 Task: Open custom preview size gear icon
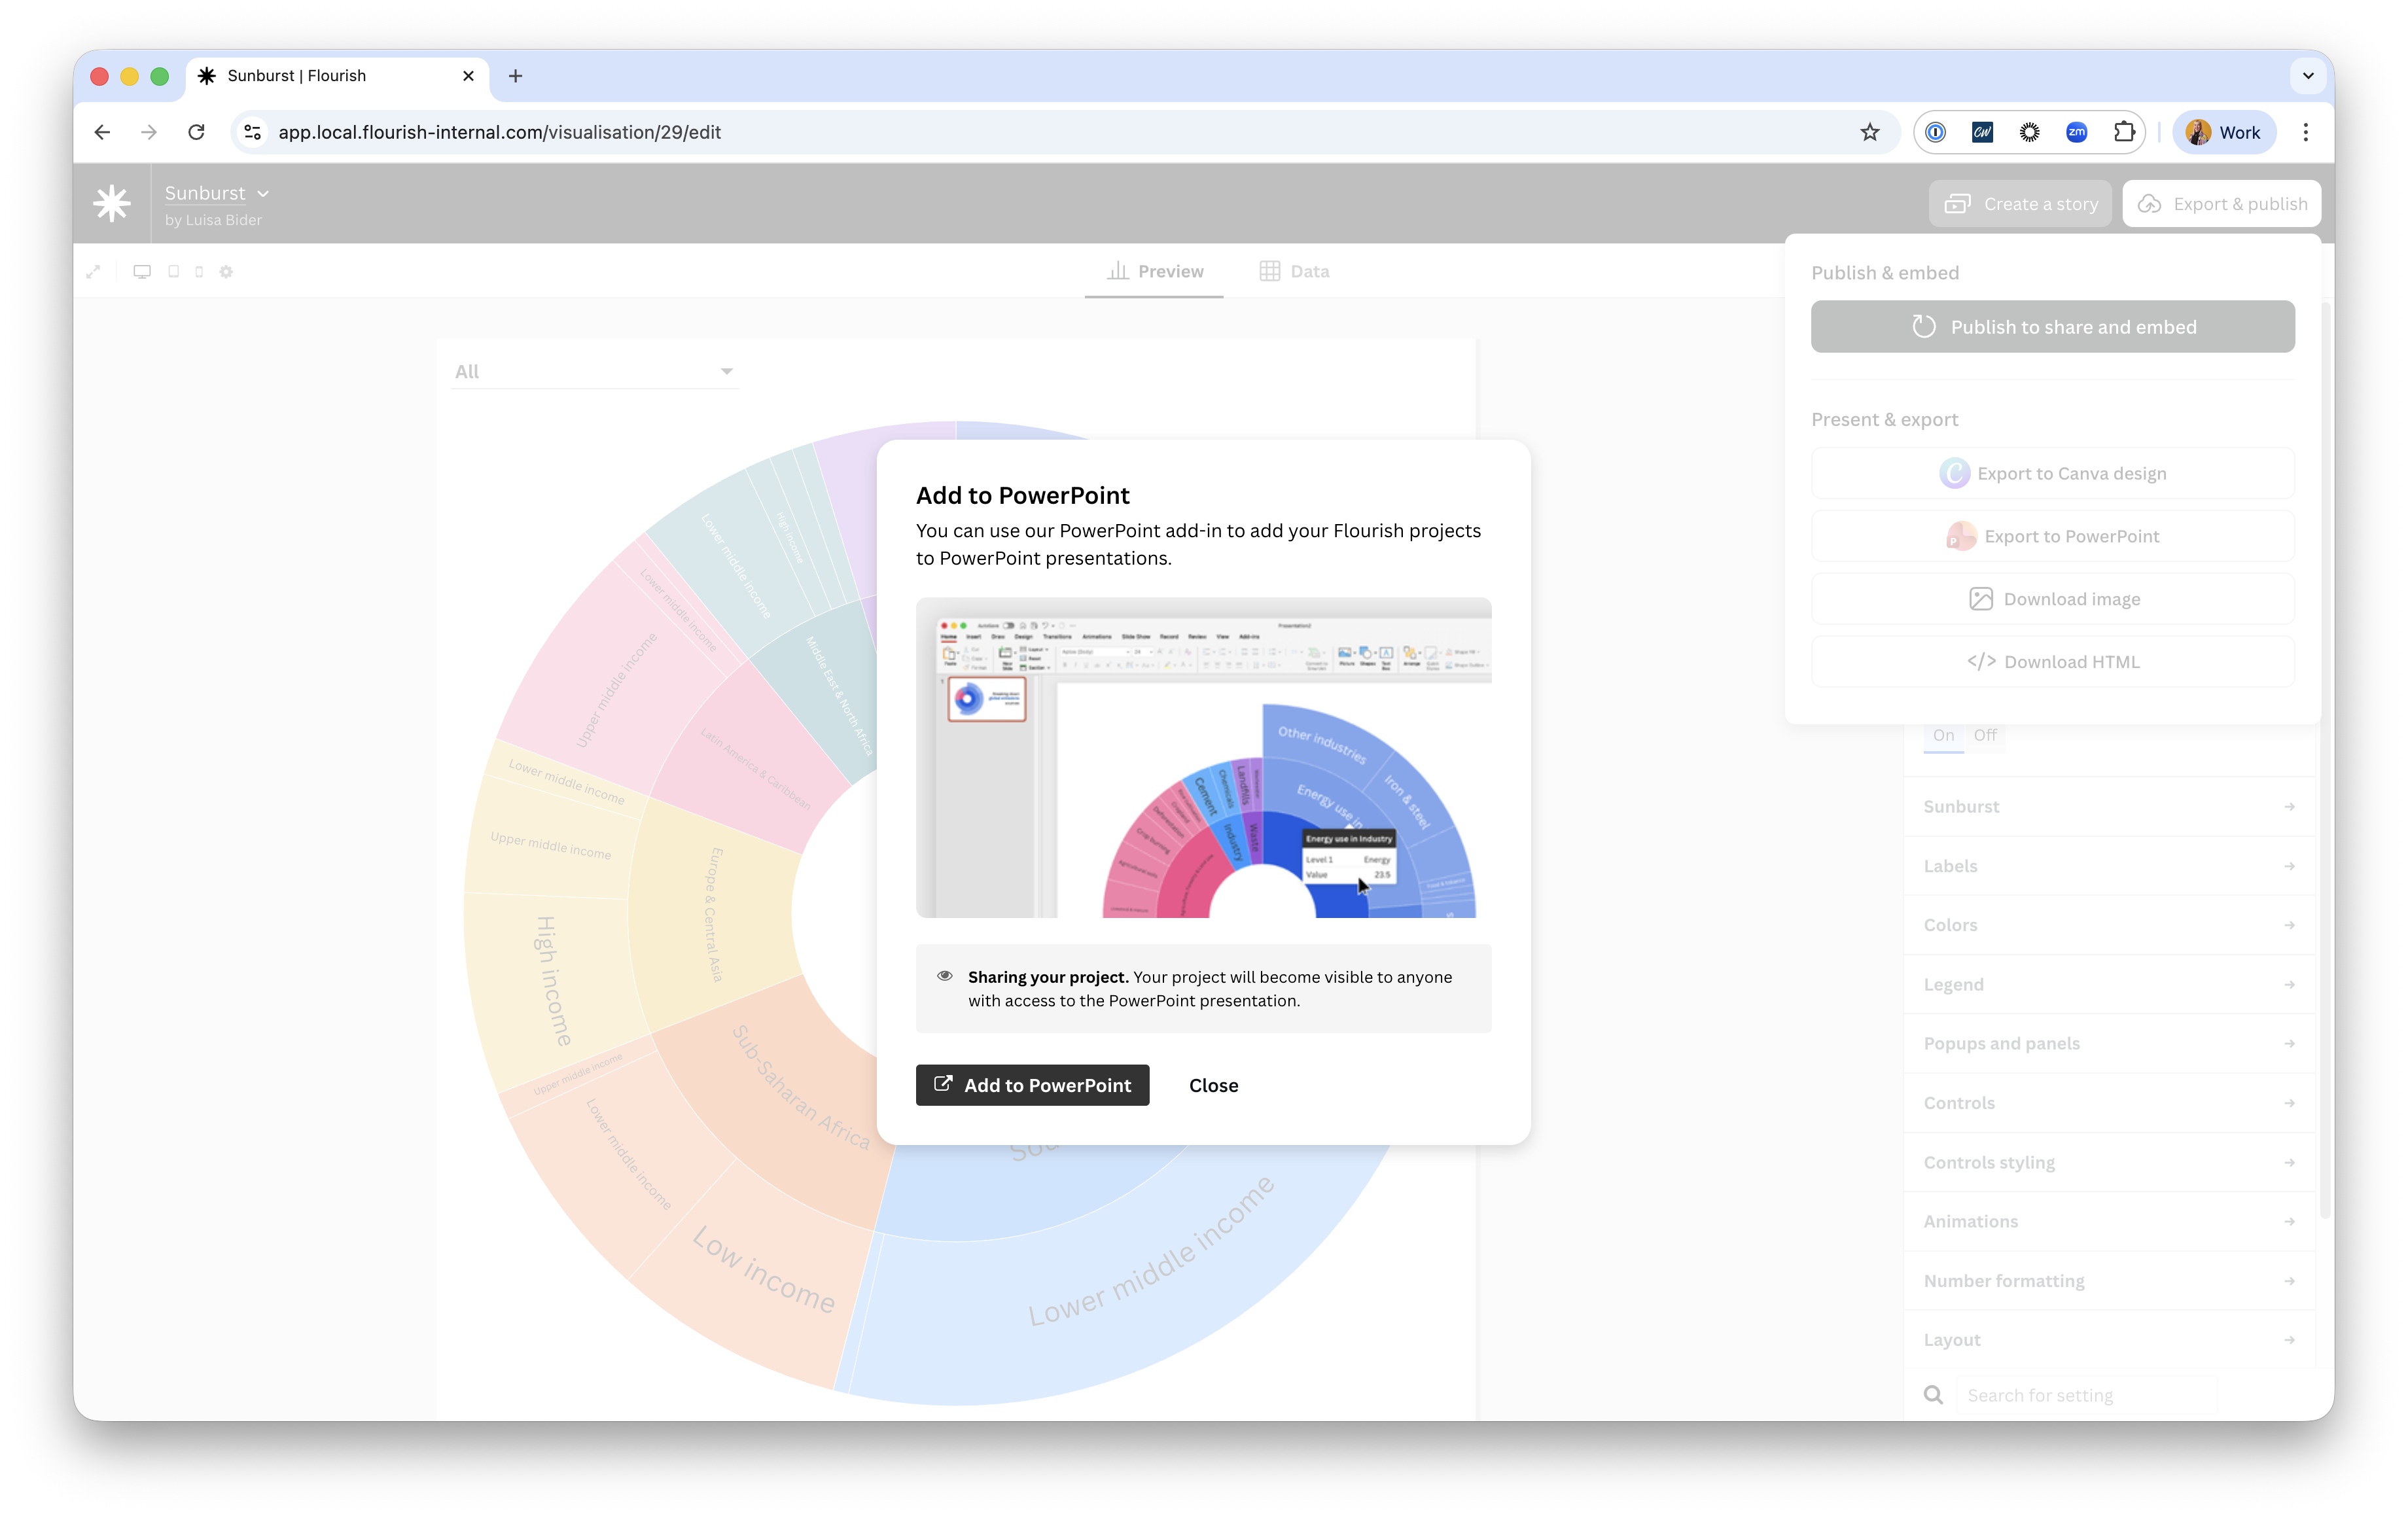click(226, 272)
